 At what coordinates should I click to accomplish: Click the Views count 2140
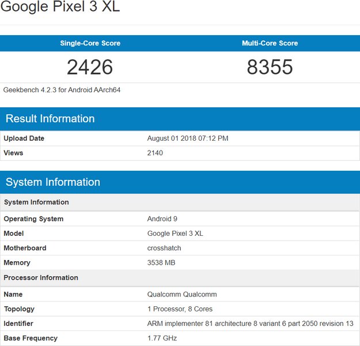155,153
